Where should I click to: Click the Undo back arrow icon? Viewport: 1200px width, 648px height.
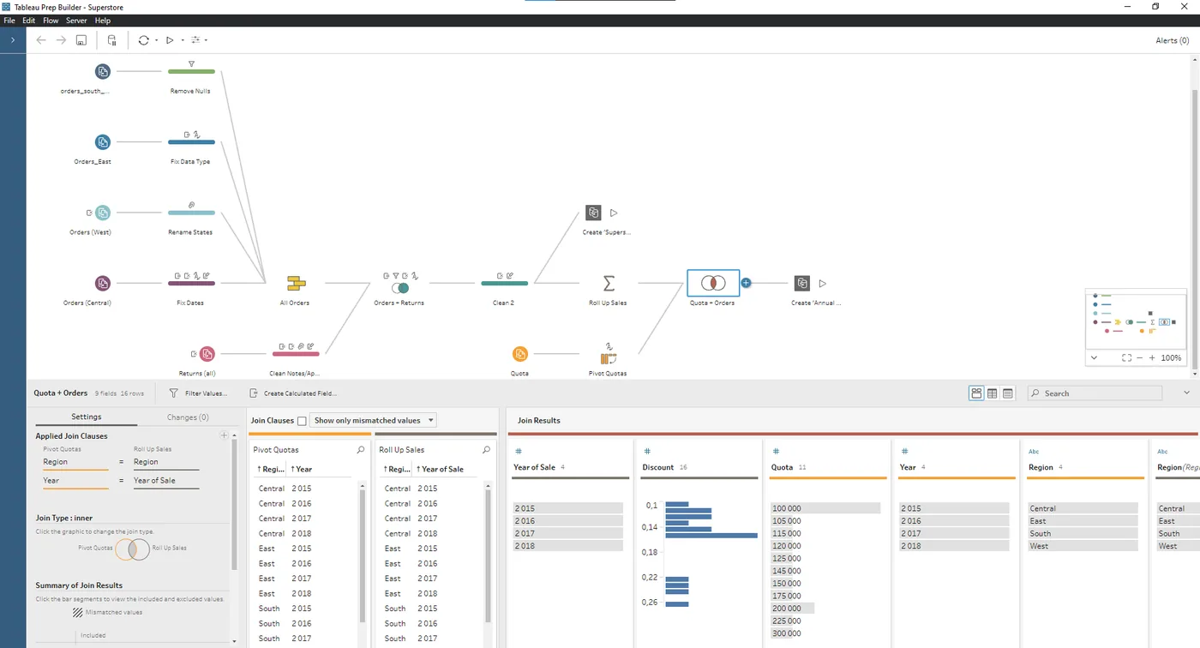coord(41,40)
